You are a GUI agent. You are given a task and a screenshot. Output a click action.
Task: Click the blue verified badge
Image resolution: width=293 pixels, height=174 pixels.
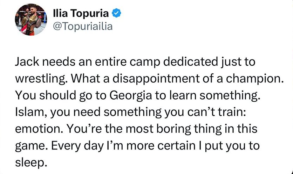pyautogui.click(x=117, y=13)
